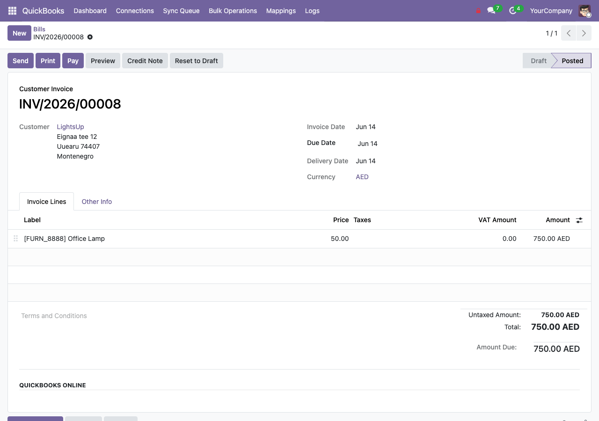Open the Connections menu
The image size is (599, 421).
135,11
